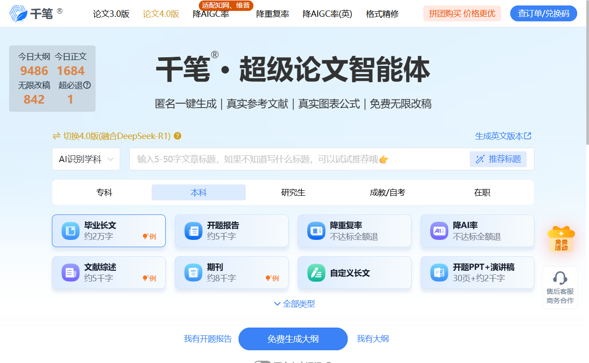
Task: Click the 千笔 logo icon
Action: 18,14
